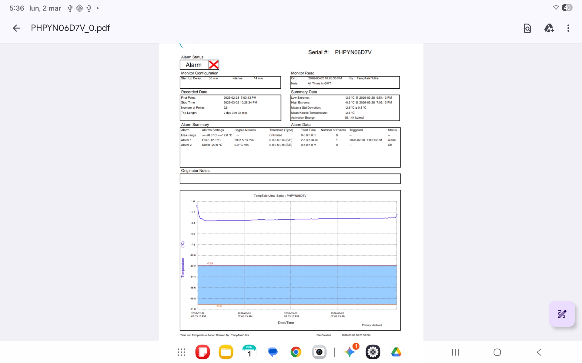Launch the red notes app in the taskbar
The image size is (582, 363).
202,352
